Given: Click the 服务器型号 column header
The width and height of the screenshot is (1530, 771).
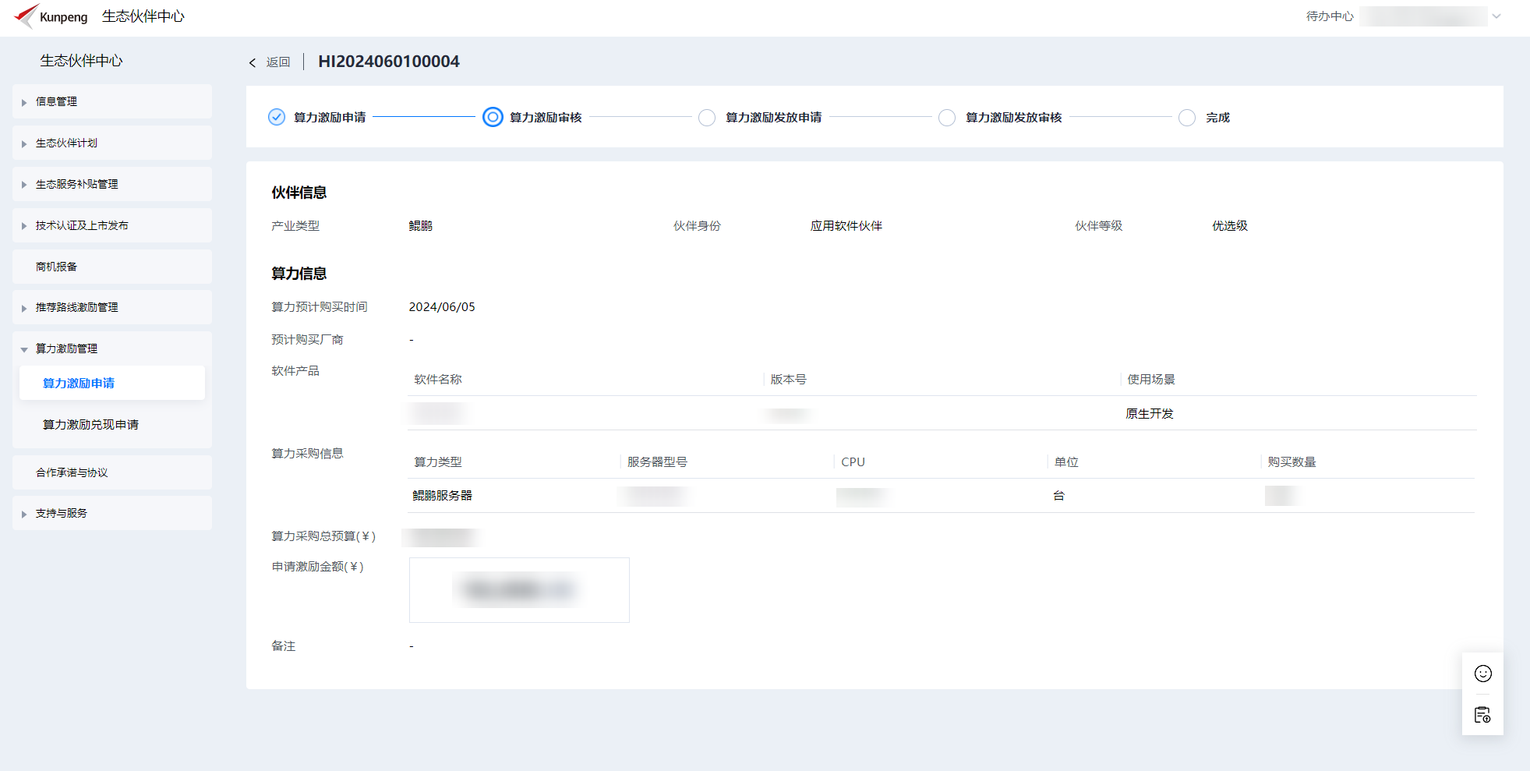Looking at the screenshot, I should [x=657, y=462].
